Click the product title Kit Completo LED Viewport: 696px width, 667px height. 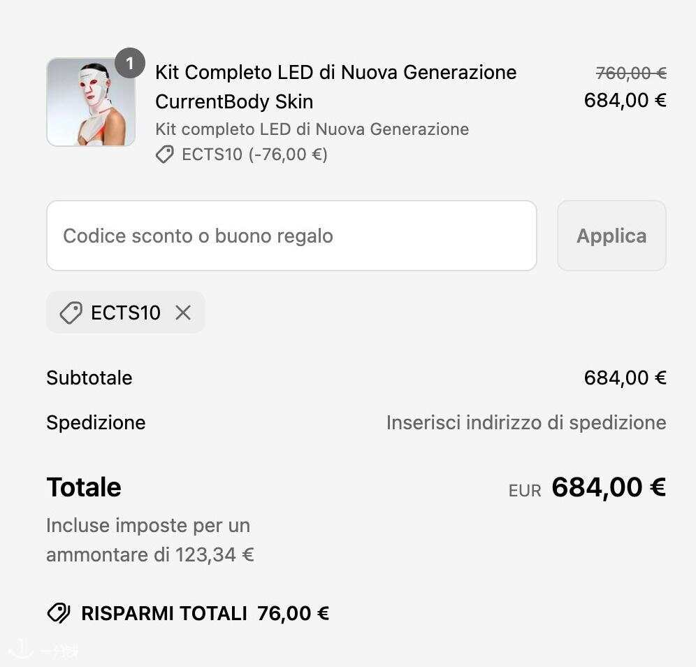(x=336, y=87)
